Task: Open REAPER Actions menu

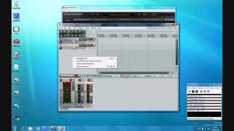Action: click(93, 28)
